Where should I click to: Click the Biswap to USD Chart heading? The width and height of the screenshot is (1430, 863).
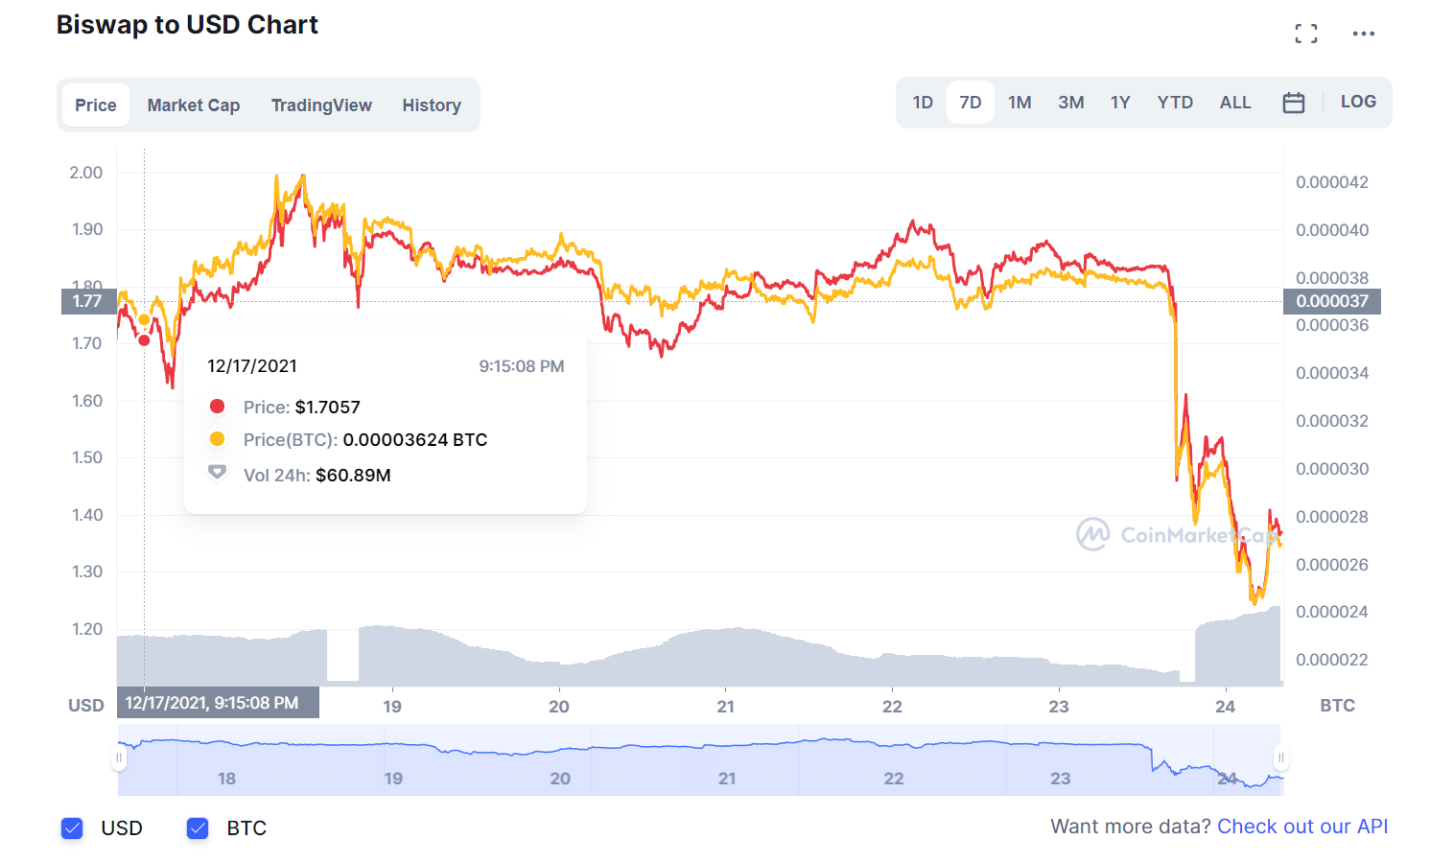click(x=187, y=25)
